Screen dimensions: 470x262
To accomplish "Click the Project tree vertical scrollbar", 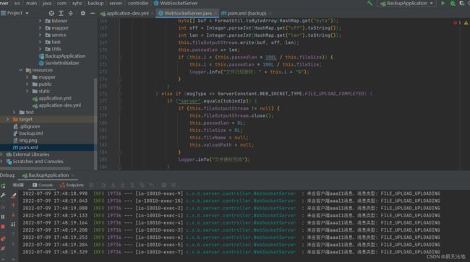I will tap(95, 123).
